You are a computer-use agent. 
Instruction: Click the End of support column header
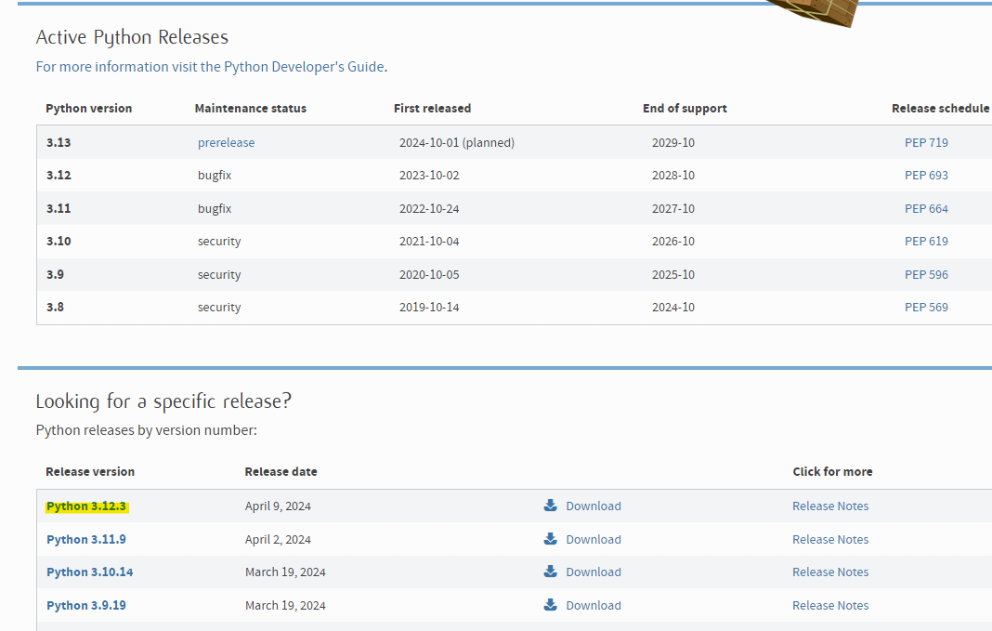pos(685,108)
